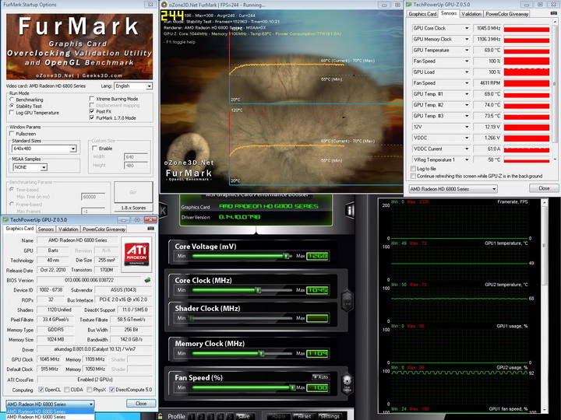This screenshot has height=420, width=561.
Task: Click the ATI Radeon logo in GPU-Z
Action: 136,254
